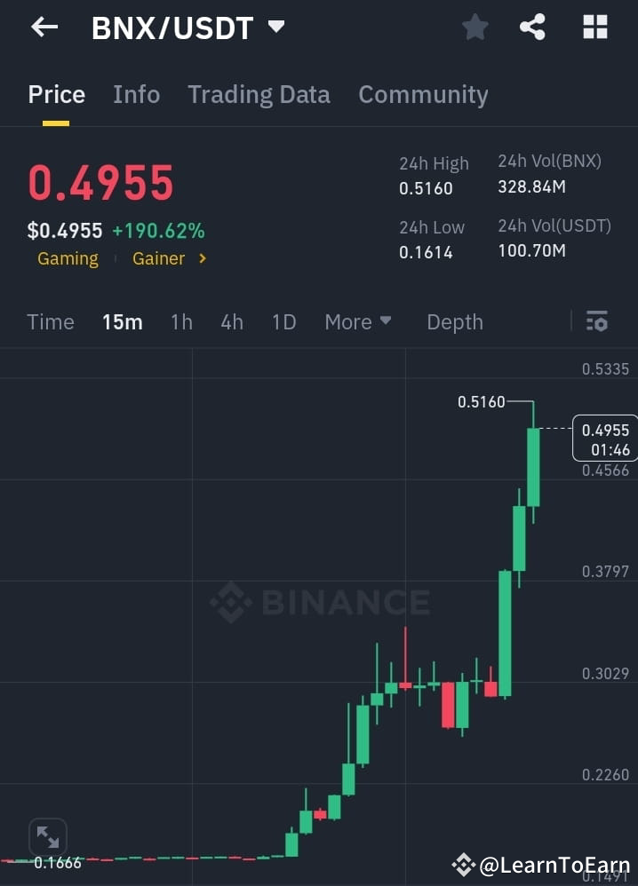View the Gaming category label
Viewport: 638px width, 886px height.
[68, 258]
